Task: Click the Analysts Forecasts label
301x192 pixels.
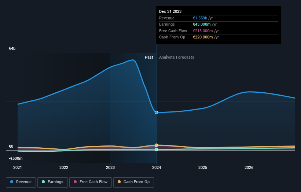Action: 177,58
